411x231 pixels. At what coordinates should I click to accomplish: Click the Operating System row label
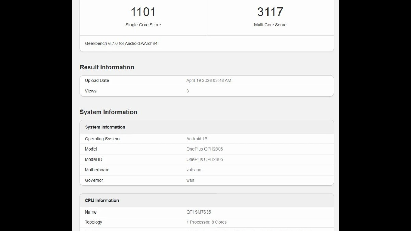tap(102, 139)
